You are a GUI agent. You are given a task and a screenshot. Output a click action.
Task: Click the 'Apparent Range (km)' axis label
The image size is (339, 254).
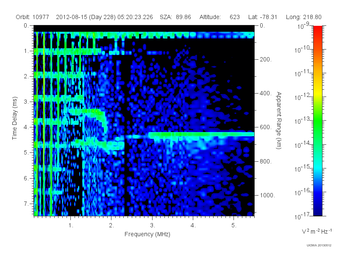[279, 120]
